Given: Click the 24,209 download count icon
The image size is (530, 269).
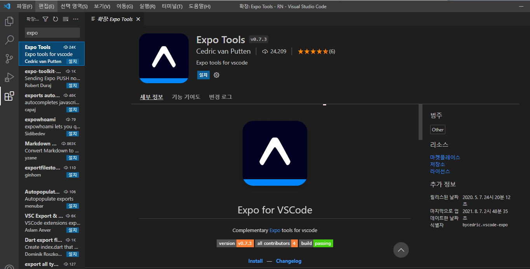Looking at the screenshot, I should [x=266, y=51].
